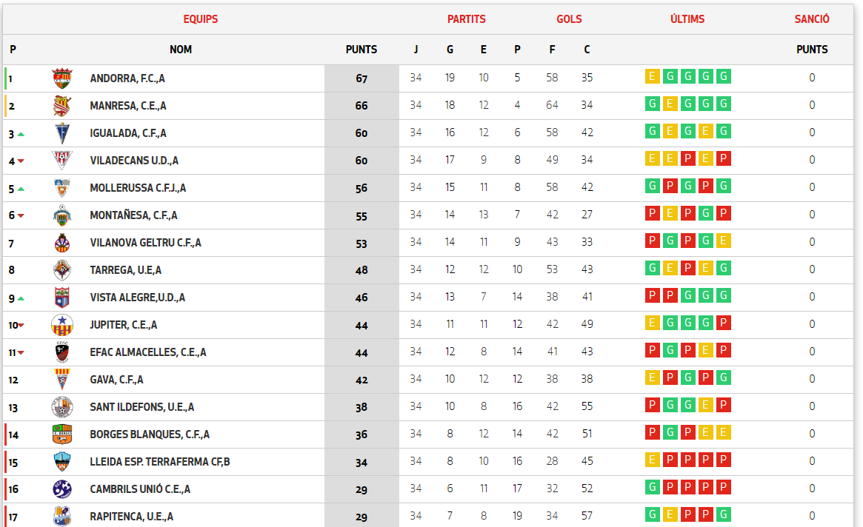Select the TARREGA, U.E,A team name
The height and width of the screenshot is (527, 863).
pyautogui.click(x=125, y=270)
